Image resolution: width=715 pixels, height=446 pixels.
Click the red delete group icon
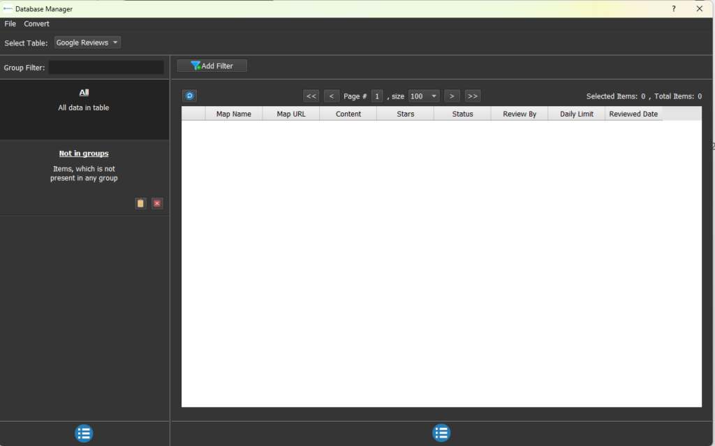[x=157, y=203]
